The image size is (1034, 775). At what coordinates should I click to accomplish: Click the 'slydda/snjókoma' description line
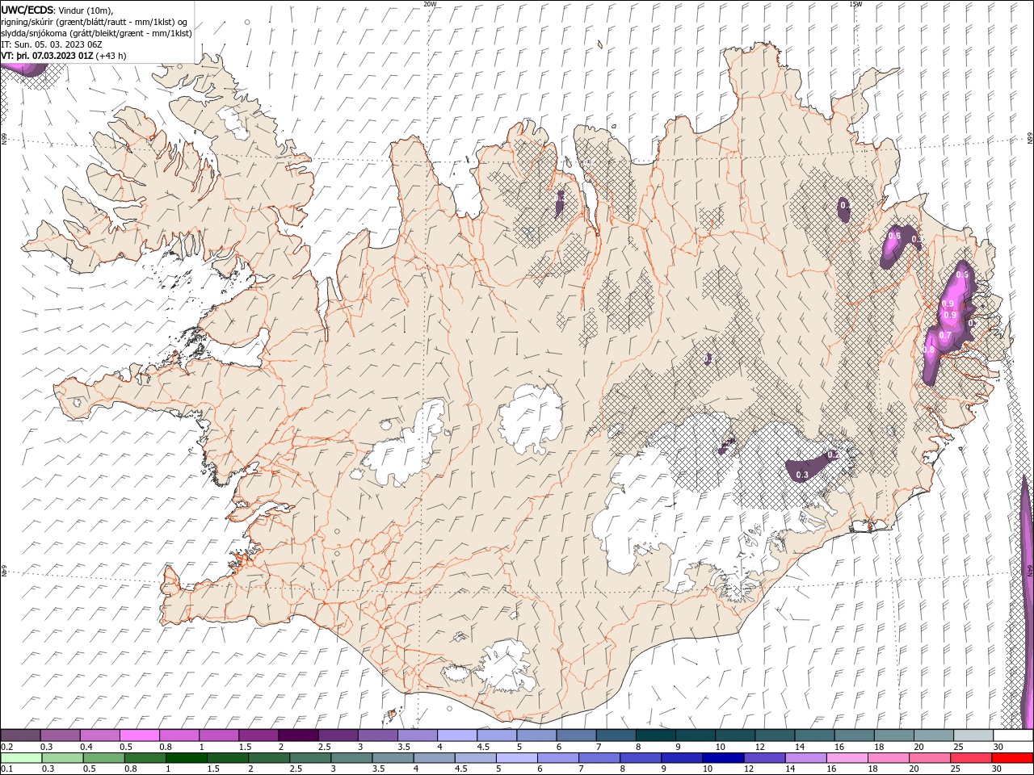tap(97, 33)
